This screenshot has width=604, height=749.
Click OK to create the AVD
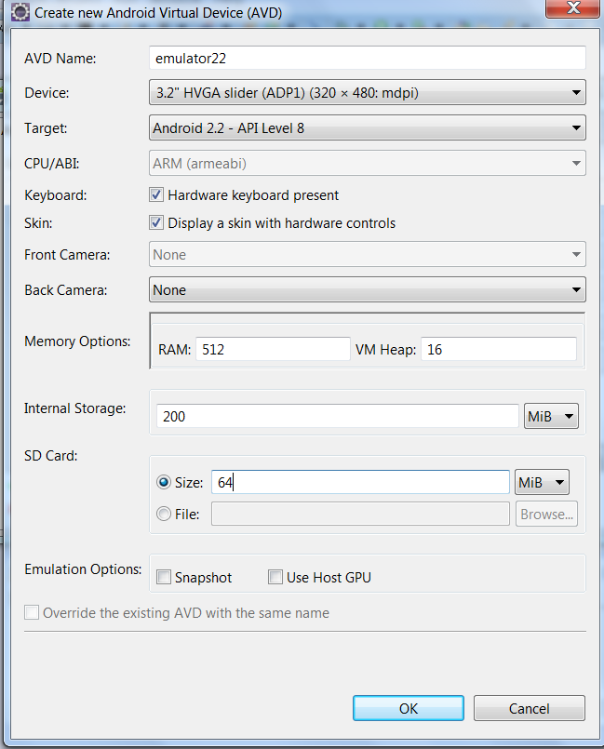point(408,708)
